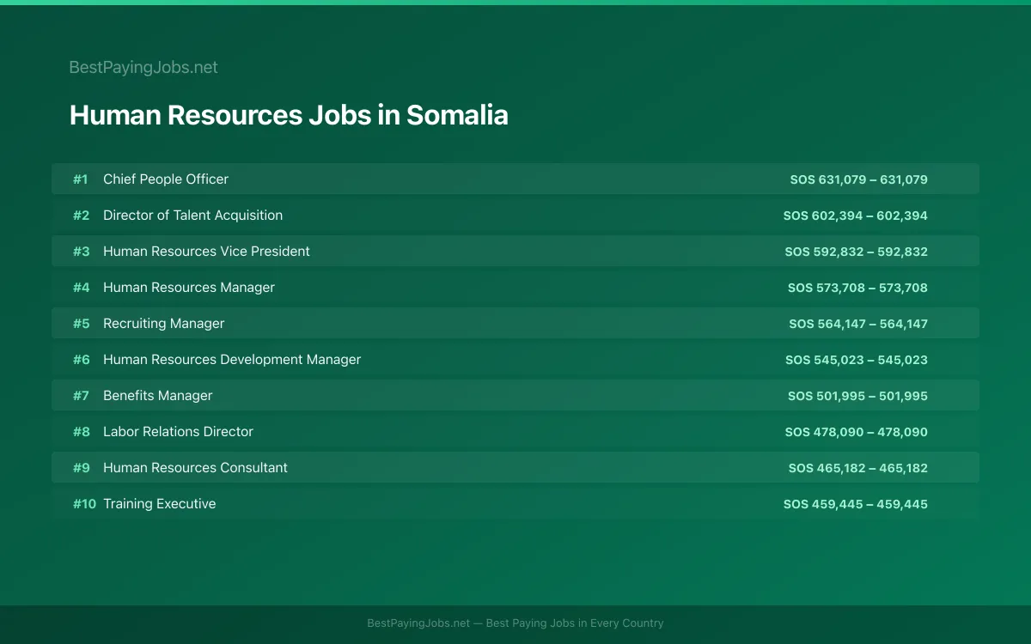Click the BestPayingJobs.net site name
This screenshot has height=644, width=1031.
[143, 67]
